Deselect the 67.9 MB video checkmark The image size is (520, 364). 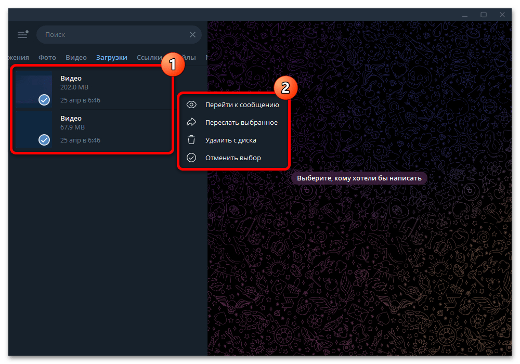pos(44,140)
